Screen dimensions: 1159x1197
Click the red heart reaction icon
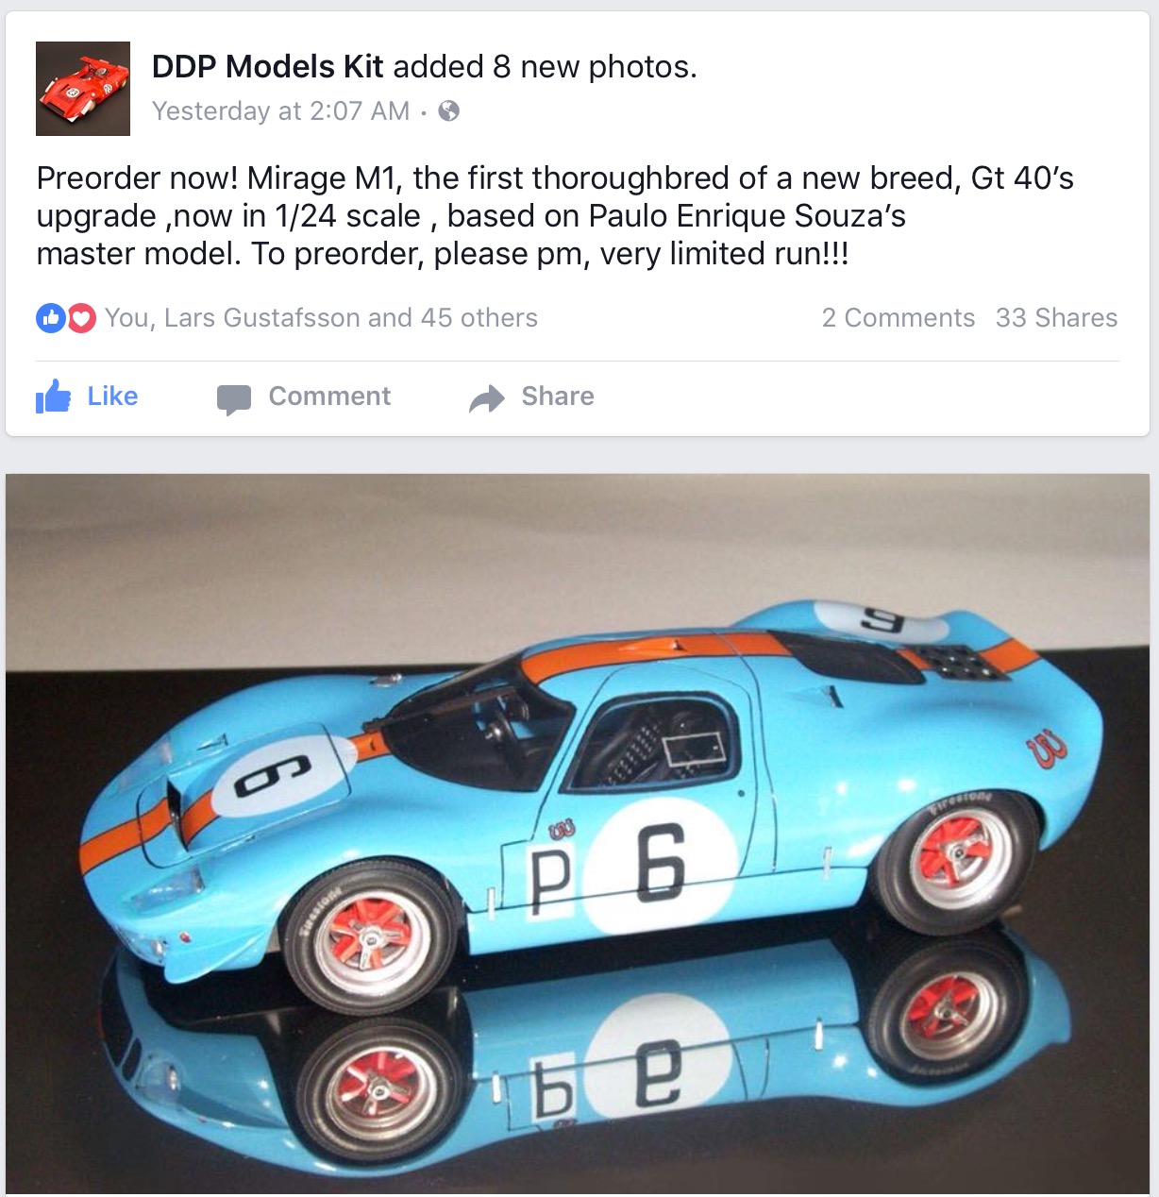[x=81, y=318]
